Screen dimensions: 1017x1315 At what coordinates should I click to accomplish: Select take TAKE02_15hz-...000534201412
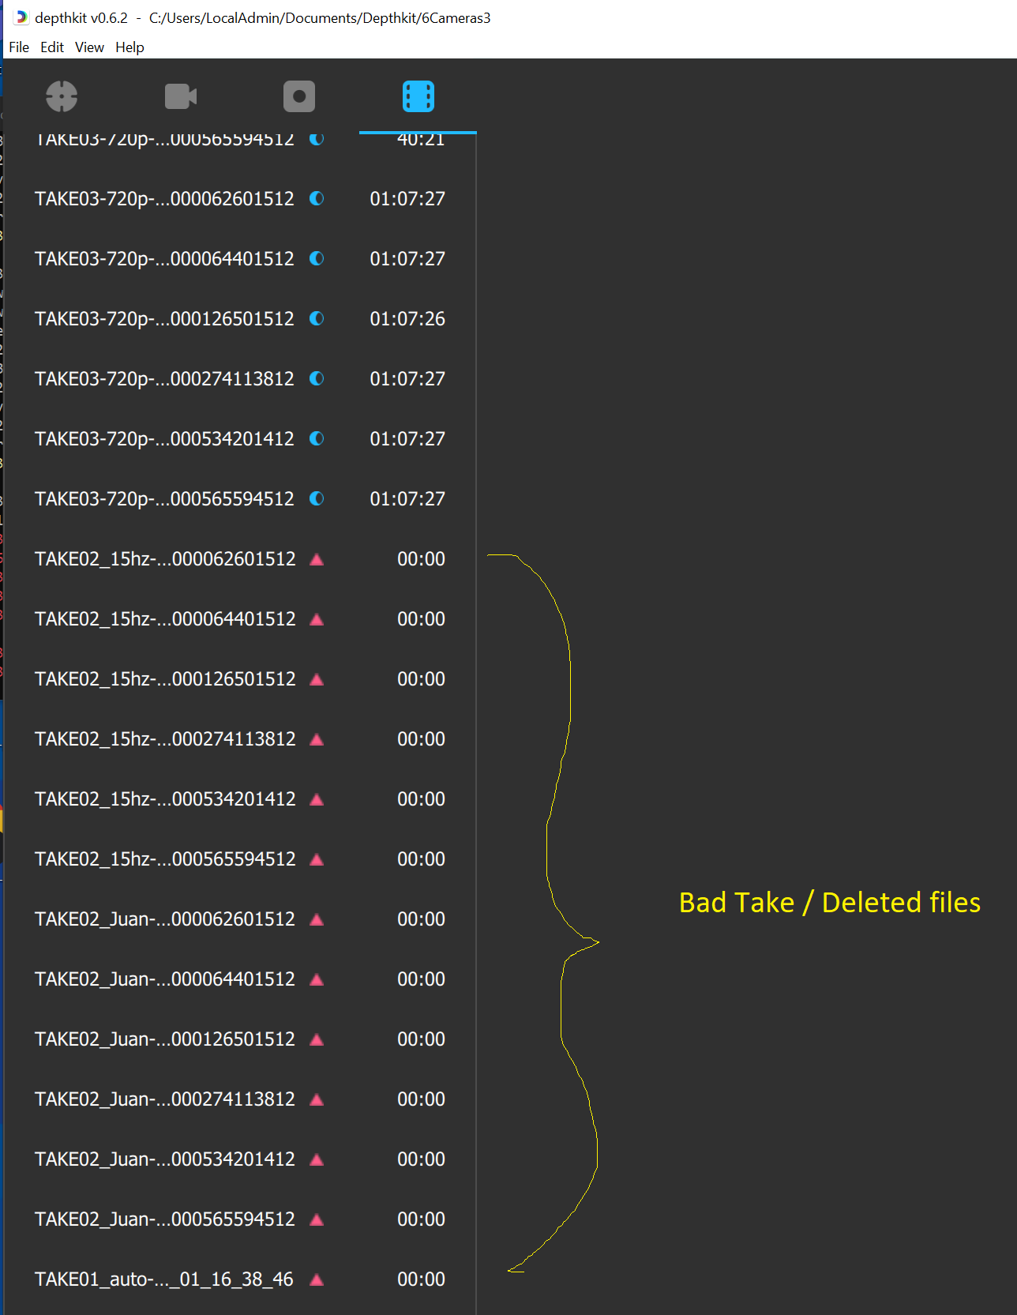[165, 799]
